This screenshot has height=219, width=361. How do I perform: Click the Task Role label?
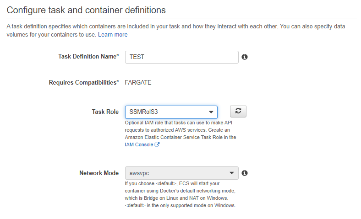[x=105, y=112]
